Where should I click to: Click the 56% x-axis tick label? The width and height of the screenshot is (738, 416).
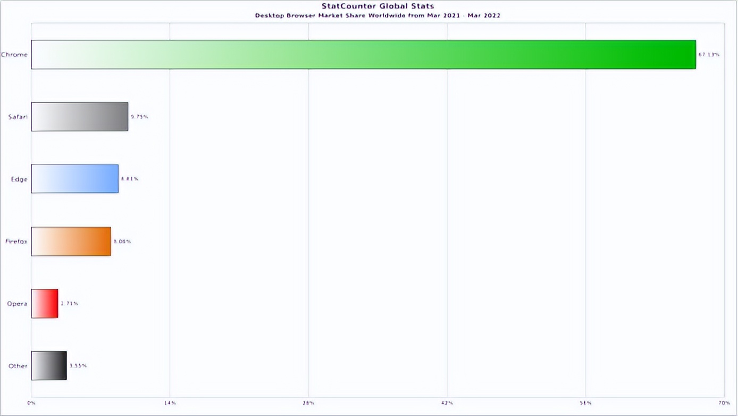pos(586,403)
